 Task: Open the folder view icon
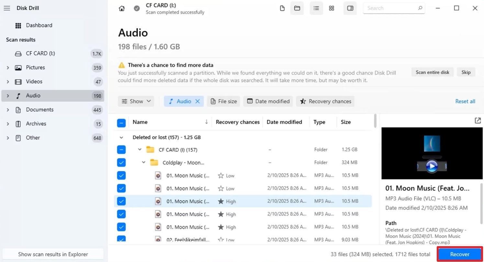click(297, 8)
